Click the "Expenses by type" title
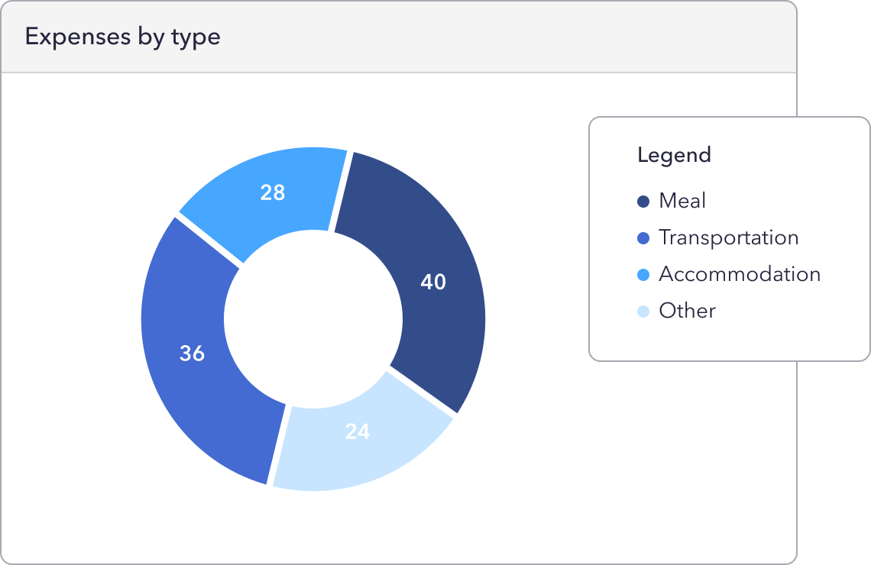871x565 pixels. pos(122,37)
